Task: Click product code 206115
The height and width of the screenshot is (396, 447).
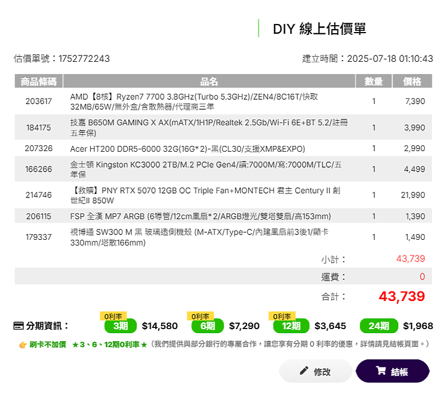Action: point(38,216)
